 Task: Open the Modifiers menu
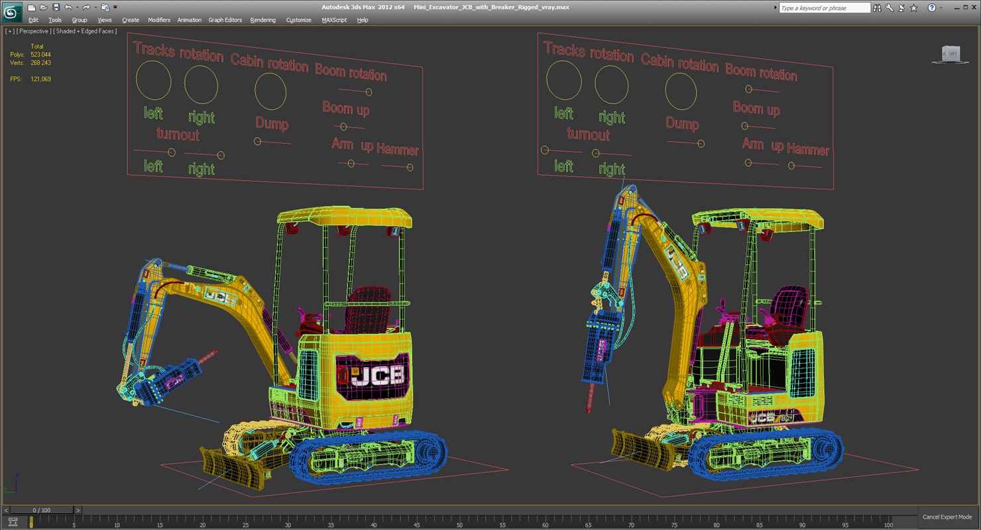coord(159,20)
